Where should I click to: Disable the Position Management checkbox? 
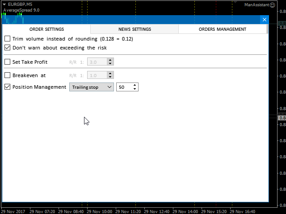[7, 87]
